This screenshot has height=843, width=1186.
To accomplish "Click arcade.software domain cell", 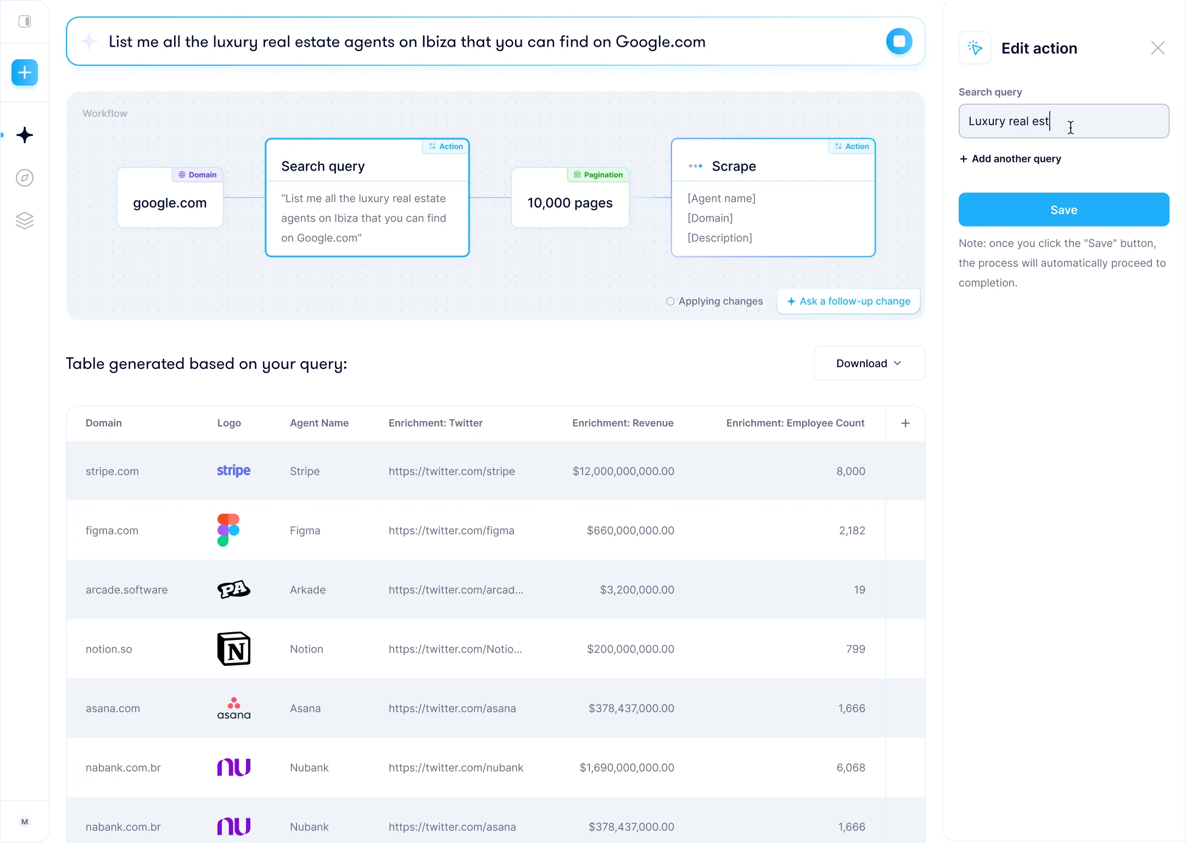I will 126,590.
